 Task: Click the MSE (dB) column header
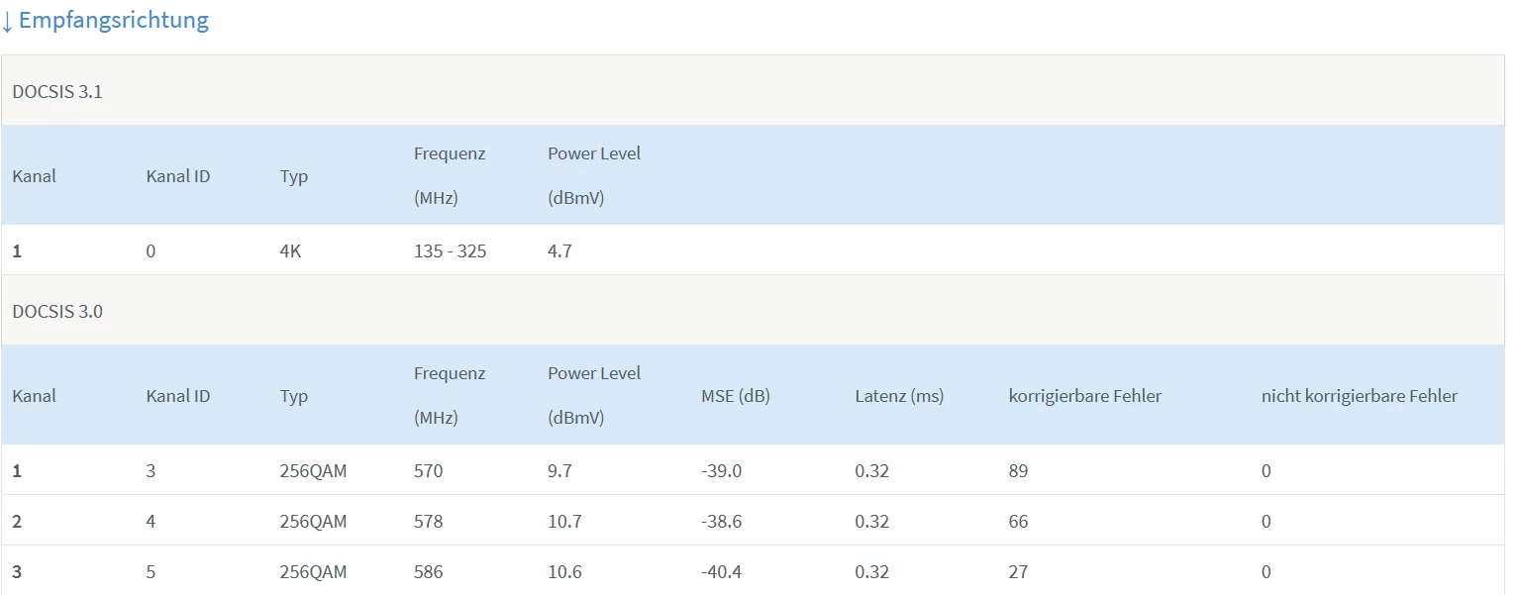click(735, 396)
